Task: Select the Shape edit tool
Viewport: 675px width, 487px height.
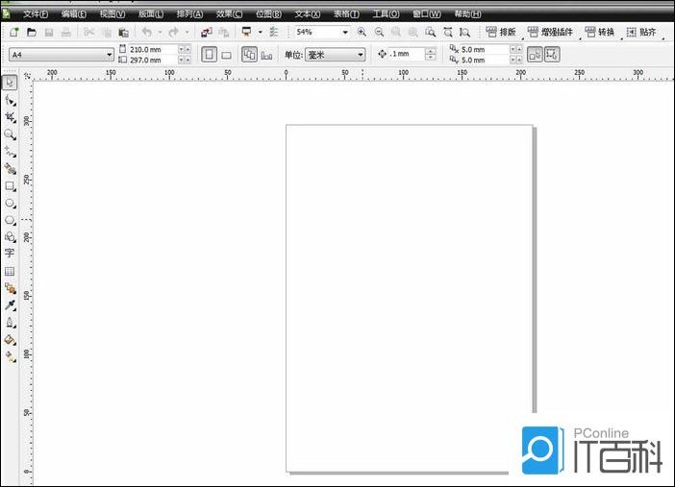Action: tap(10, 100)
